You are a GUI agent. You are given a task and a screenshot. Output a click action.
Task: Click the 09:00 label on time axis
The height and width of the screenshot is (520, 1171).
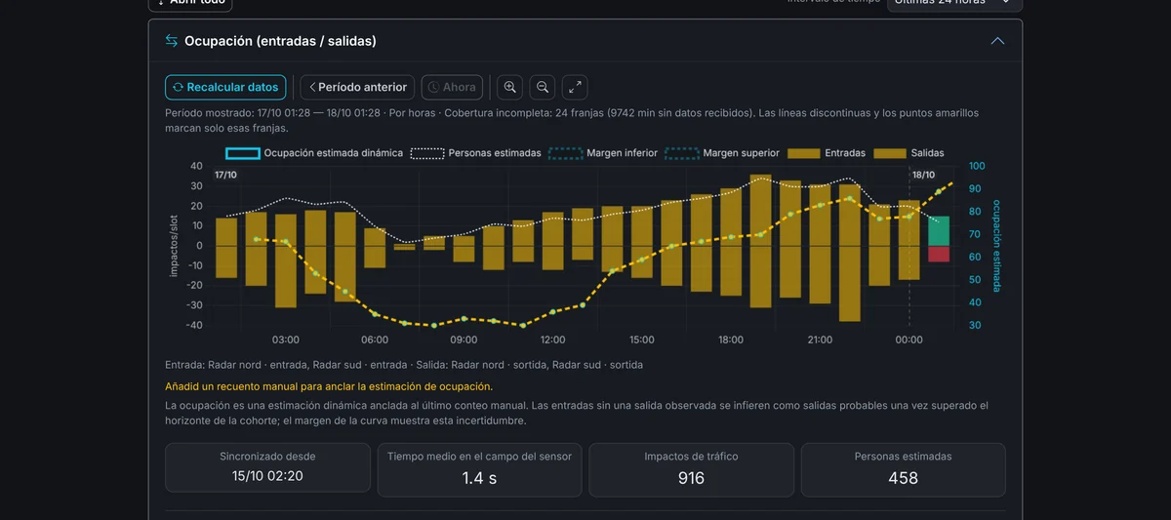point(464,340)
